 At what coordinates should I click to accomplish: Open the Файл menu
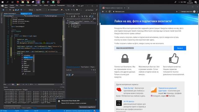(6, 6)
